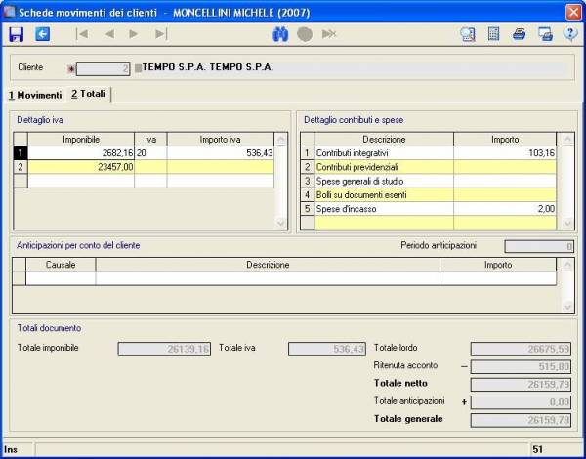The width and height of the screenshot is (586, 459).
Task: Click Totale imponibile field
Action: 164,349
